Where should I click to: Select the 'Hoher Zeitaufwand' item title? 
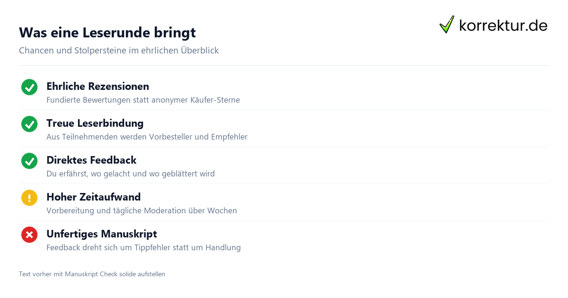click(93, 197)
